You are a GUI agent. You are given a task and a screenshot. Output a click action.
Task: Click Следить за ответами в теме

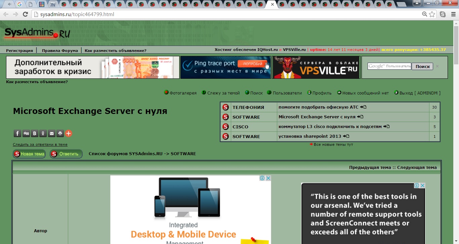tap(40, 144)
